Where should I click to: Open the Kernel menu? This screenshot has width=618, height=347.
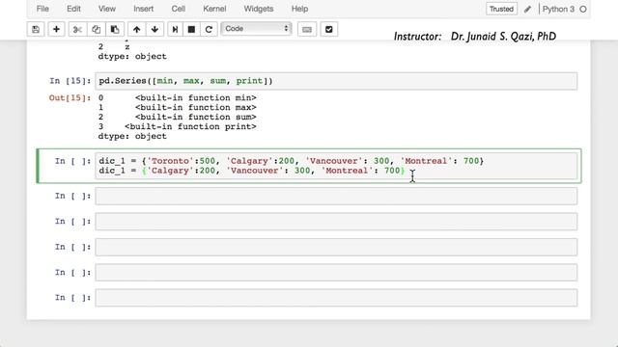click(x=214, y=9)
